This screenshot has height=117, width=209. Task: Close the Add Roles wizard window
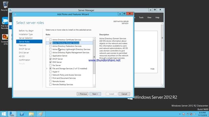(x=130, y=14)
